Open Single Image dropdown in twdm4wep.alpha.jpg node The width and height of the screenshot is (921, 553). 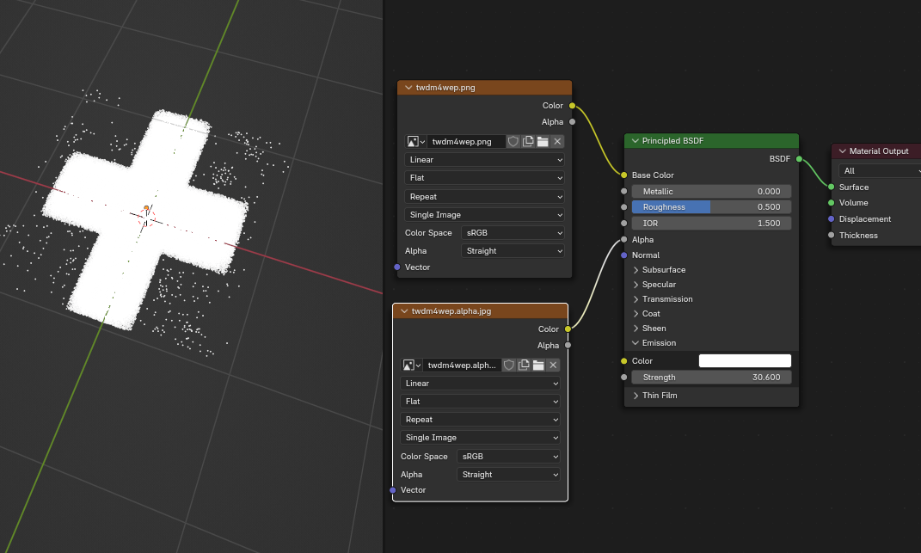coord(480,438)
